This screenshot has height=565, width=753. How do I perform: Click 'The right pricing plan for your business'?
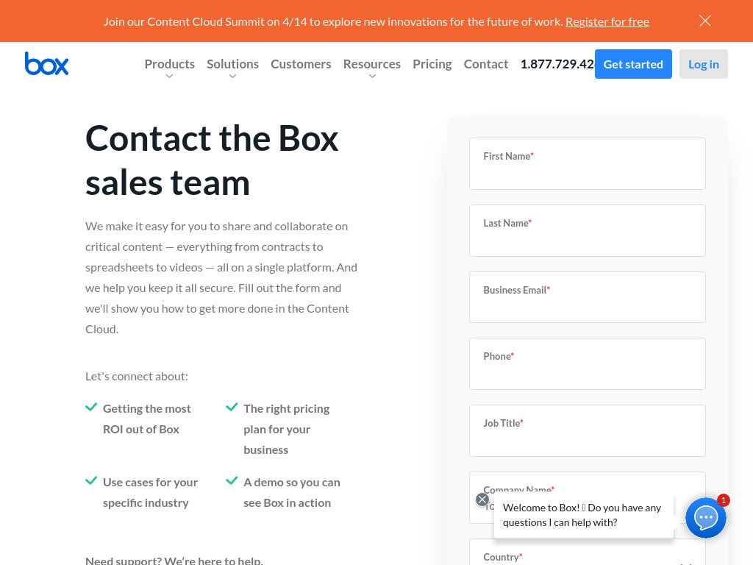(x=287, y=429)
